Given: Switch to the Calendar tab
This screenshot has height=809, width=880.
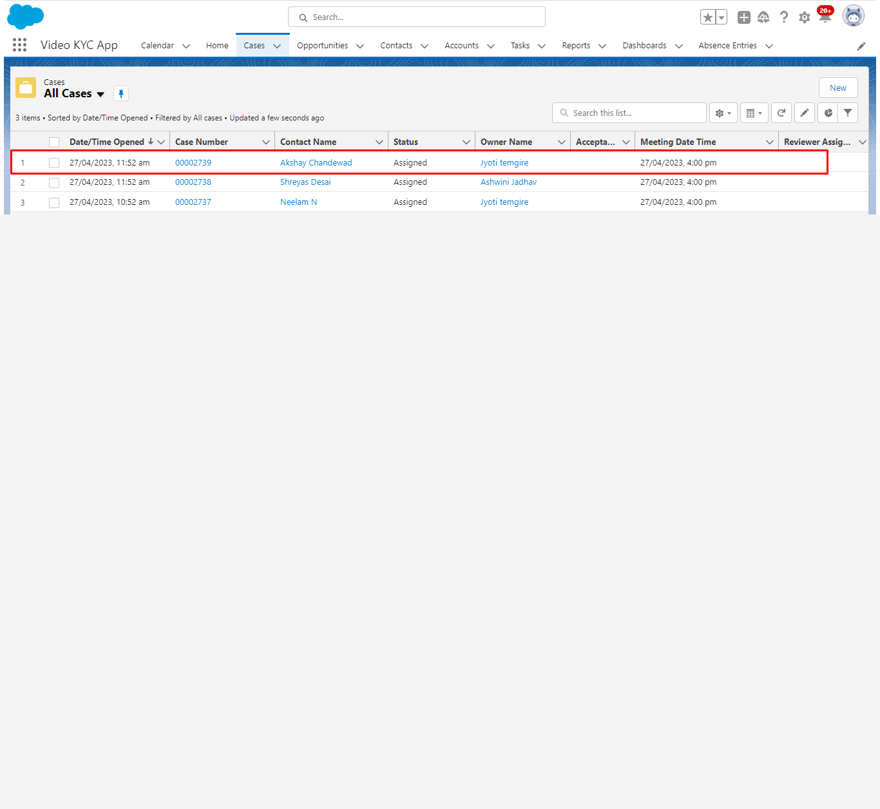Looking at the screenshot, I should pyautogui.click(x=157, y=46).
